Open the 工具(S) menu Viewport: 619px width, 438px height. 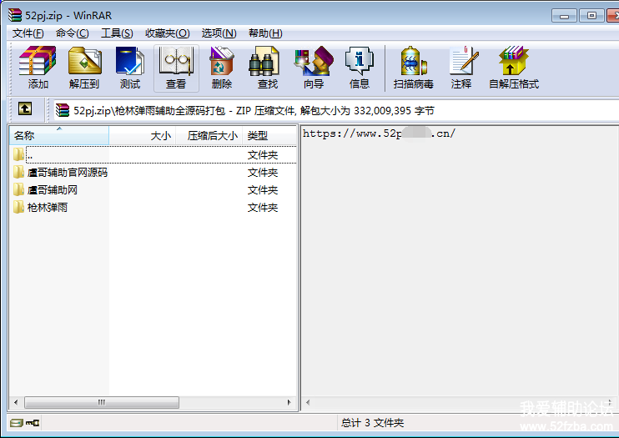click(x=117, y=33)
